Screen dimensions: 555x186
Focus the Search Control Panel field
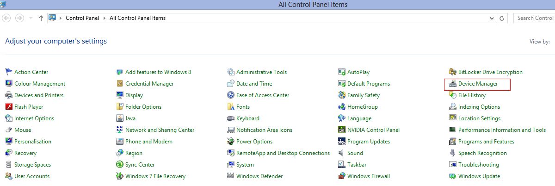click(x=534, y=18)
